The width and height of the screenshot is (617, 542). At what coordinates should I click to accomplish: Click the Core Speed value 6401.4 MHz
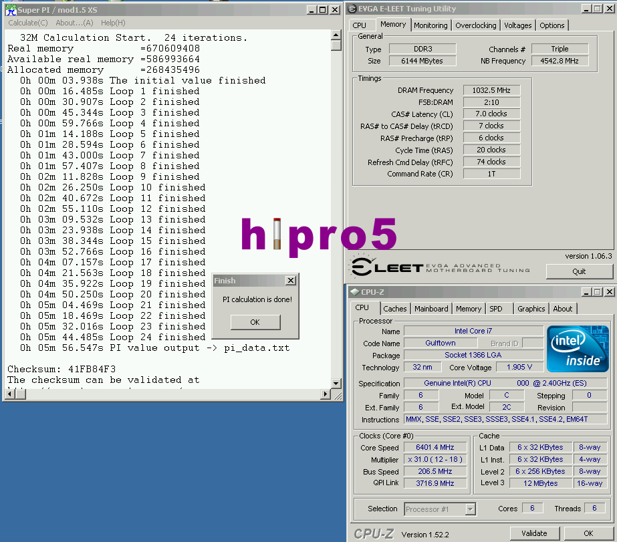point(435,447)
